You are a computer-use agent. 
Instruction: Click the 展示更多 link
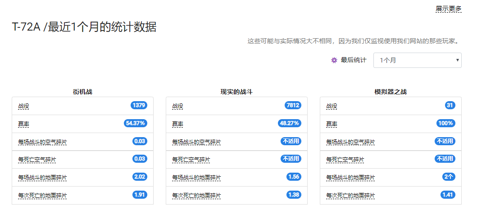(x=449, y=9)
